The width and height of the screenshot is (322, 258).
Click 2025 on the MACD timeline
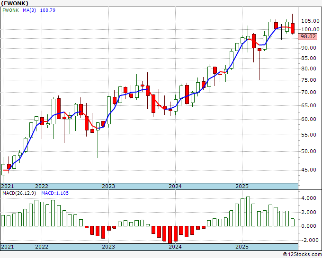pos(242,247)
